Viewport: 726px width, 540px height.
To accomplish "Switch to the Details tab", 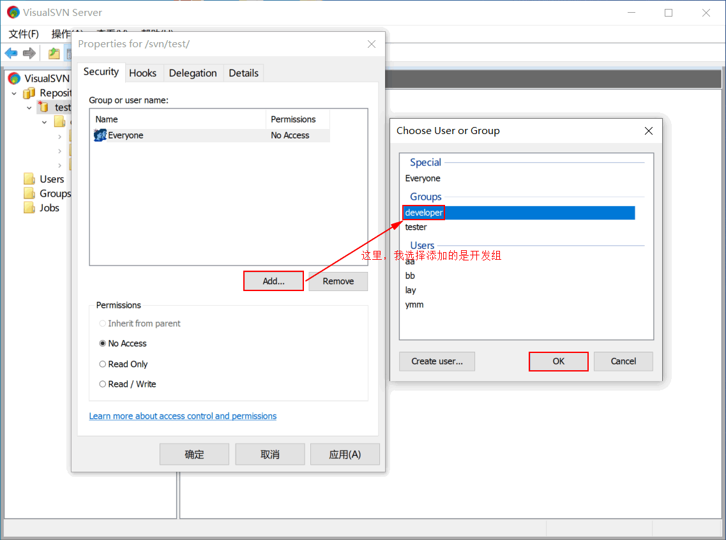I will click(243, 73).
